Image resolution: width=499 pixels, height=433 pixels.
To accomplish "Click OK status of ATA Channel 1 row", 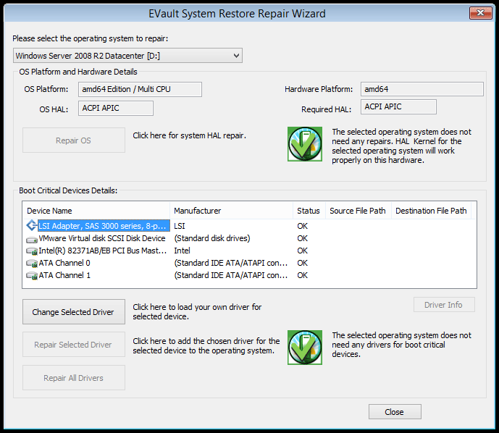I will pyautogui.click(x=302, y=275).
